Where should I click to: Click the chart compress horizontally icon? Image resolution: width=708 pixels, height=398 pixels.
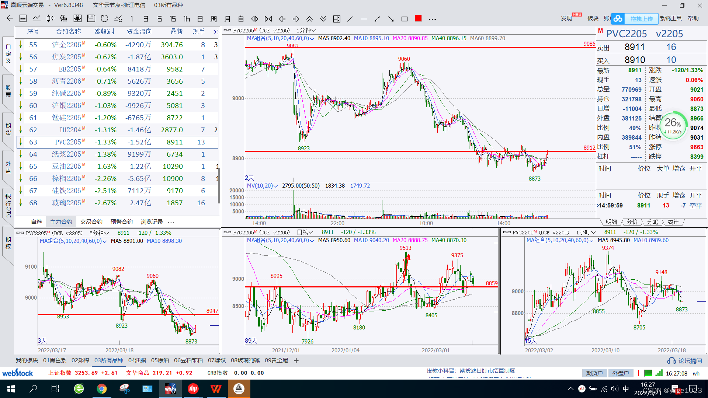click(268, 19)
